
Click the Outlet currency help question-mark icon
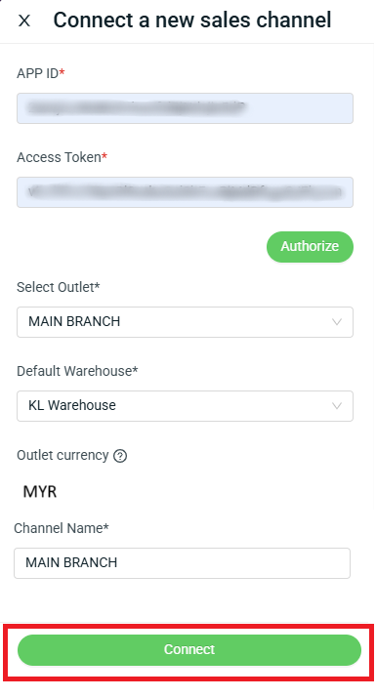[x=120, y=456]
